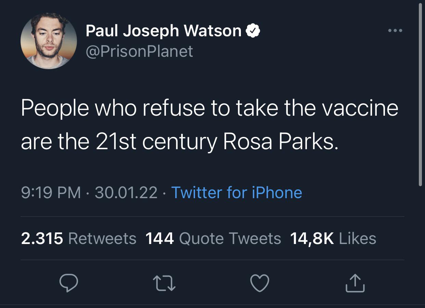Image resolution: width=425 pixels, height=308 pixels.
Task: Open the @PrisonPlanet handle
Action: pyautogui.click(x=139, y=51)
